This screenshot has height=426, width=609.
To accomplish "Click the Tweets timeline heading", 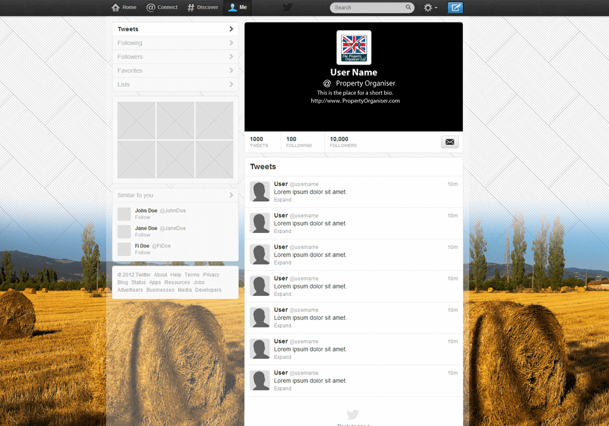I will pyautogui.click(x=263, y=167).
